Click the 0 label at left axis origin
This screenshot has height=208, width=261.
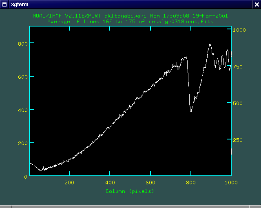point(26,177)
